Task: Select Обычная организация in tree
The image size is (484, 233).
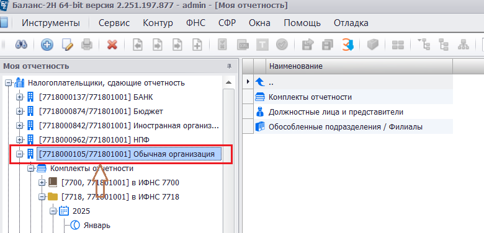Action: coord(129,154)
